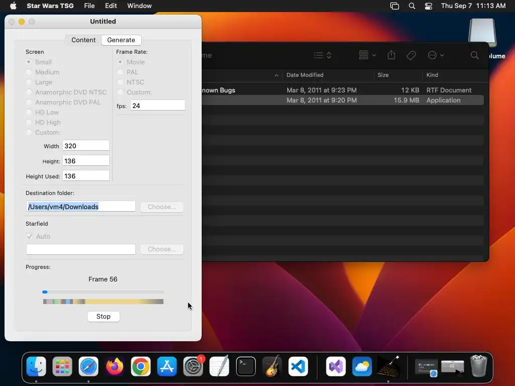515x386 pixels.
Task: Click the Tags icon in Finder toolbar
Action: click(411, 55)
